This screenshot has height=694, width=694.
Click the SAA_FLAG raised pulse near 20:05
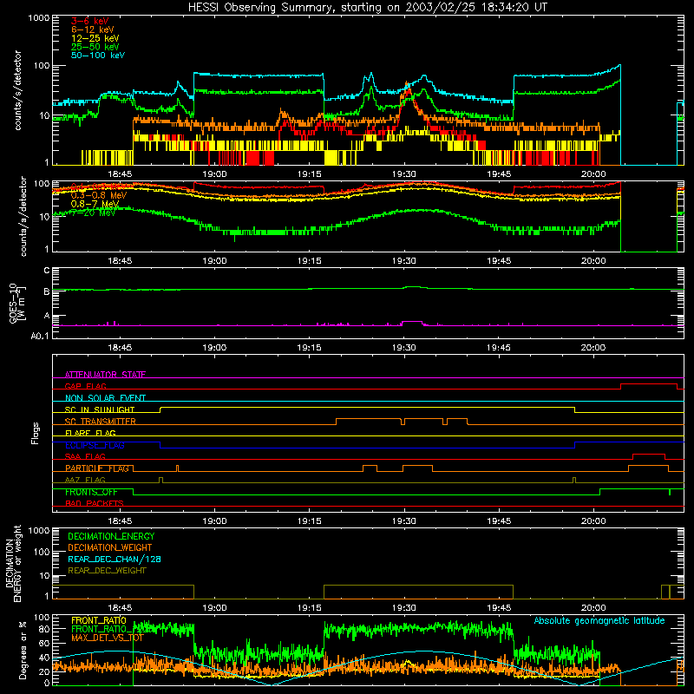click(x=649, y=455)
